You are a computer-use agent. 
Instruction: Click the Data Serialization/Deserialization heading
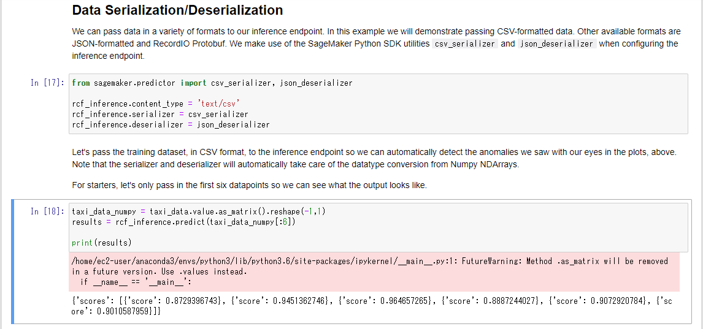177,10
